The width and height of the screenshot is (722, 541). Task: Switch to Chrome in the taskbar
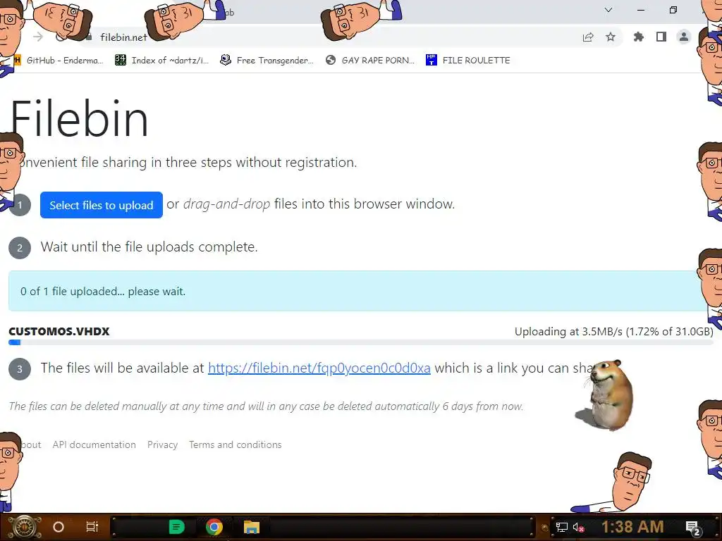click(214, 527)
